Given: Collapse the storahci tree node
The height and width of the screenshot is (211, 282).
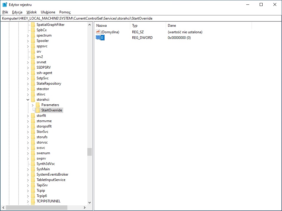Looking at the screenshot, I should tap(28, 100).
